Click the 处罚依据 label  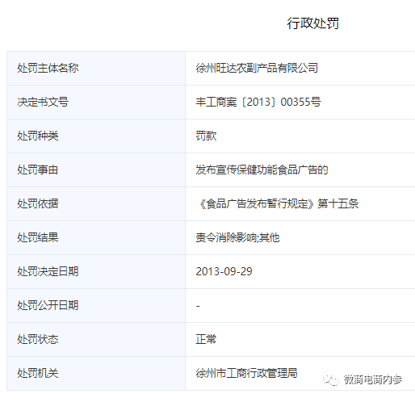[x=38, y=203]
